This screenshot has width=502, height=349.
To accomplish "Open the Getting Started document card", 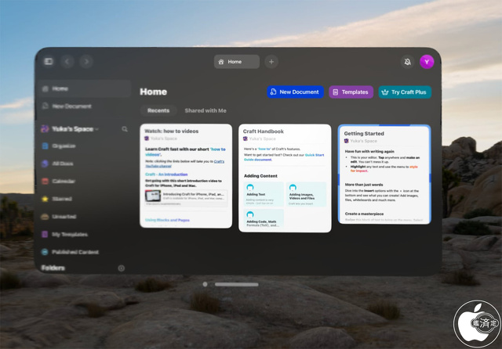I will (384, 174).
